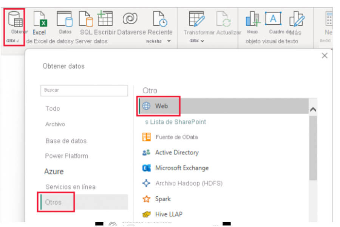Choose the Web connector

click(224, 106)
